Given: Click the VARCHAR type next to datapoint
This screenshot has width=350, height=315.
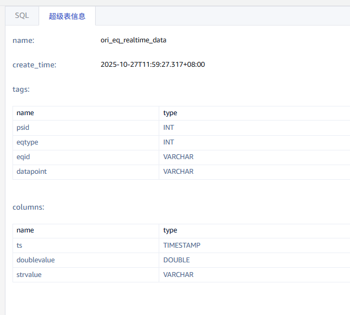Looking at the screenshot, I should pyautogui.click(x=178, y=172).
